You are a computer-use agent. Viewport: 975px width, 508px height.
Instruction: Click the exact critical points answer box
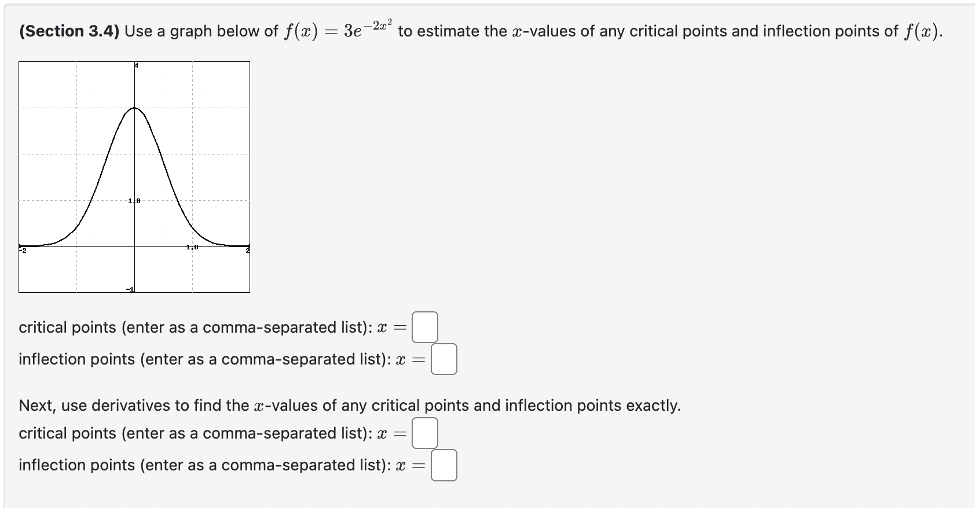(424, 433)
